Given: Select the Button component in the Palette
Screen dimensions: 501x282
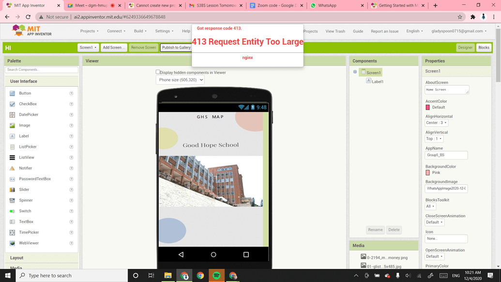Looking at the screenshot, I should coord(12,93).
